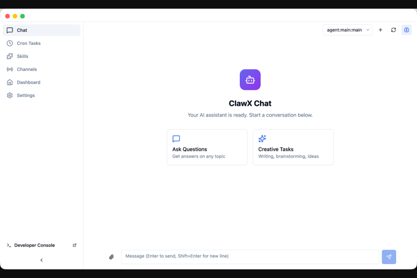Screen dimensions: 417x278
Task: Choose the Ask Questions card
Action: point(207,147)
